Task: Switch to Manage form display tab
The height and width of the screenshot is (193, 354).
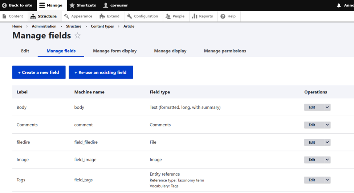Action: tap(115, 51)
